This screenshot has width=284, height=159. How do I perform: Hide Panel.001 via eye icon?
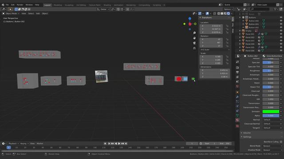[x=281, y=34]
